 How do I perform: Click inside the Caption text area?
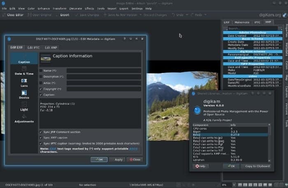pos(90,114)
